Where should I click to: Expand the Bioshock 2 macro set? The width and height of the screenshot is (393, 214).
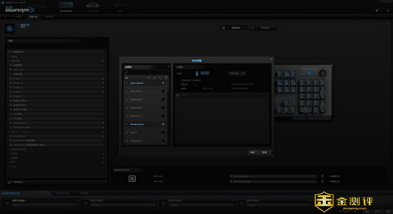click(x=126, y=116)
